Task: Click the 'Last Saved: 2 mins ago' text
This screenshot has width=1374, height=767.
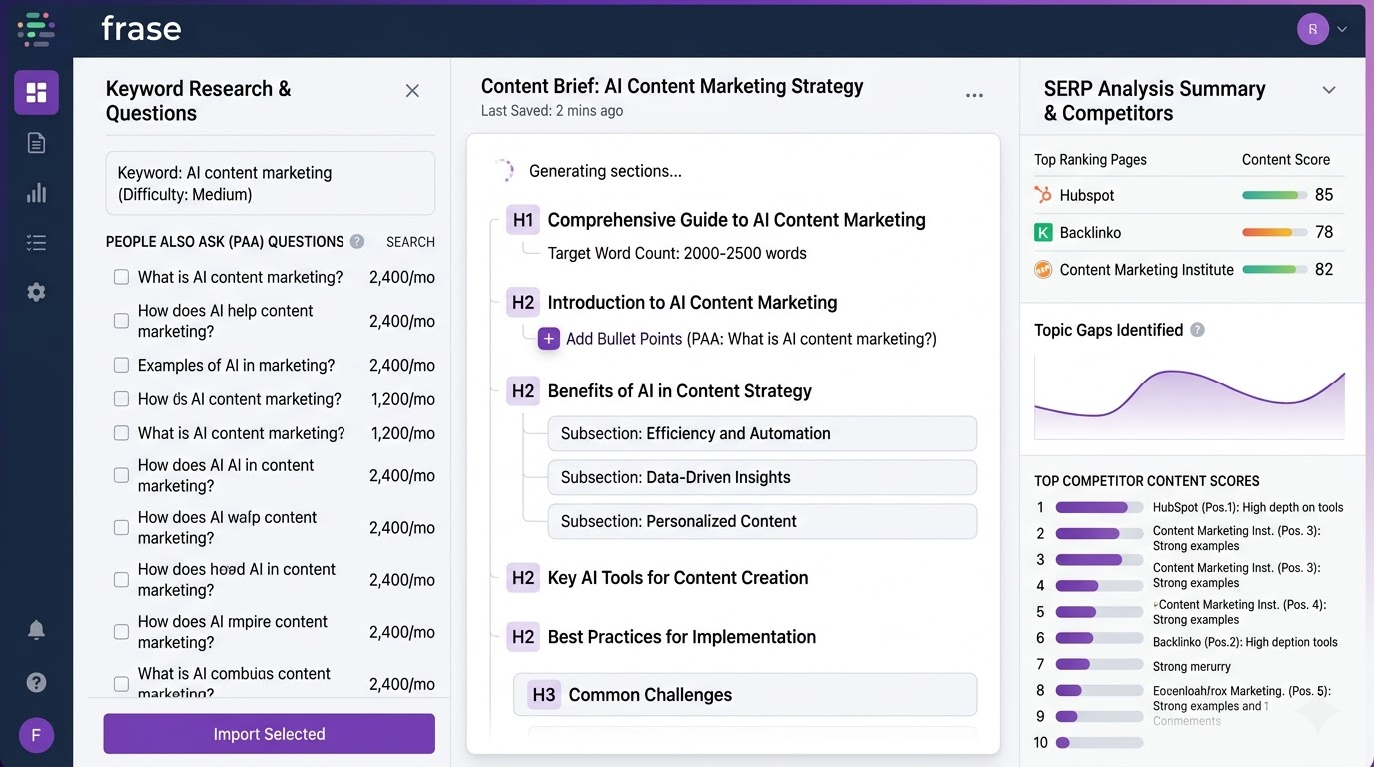Action: (x=552, y=111)
